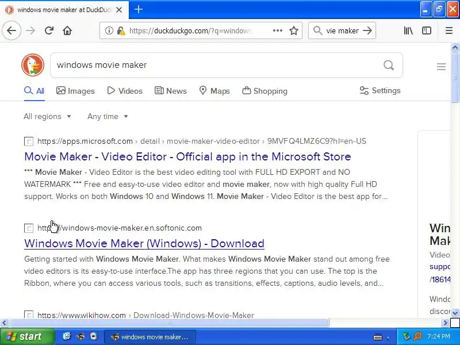The width and height of the screenshot is (460, 345).
Task: Click the browser address bar URL
Action: [x=191, y=30]
